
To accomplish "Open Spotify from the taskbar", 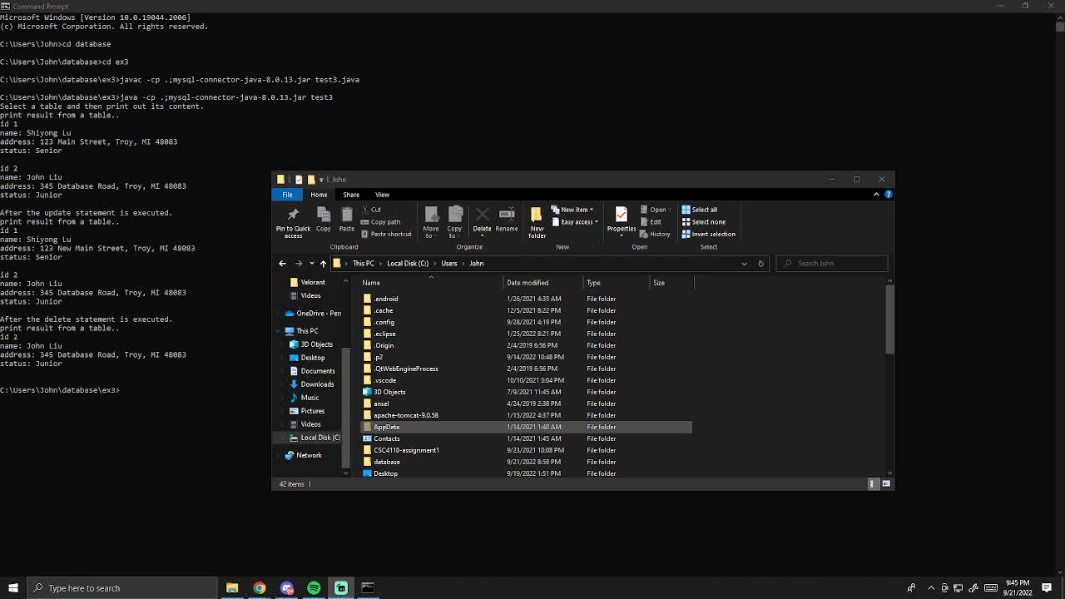I will pyautogui.click(x=314, y=588).
